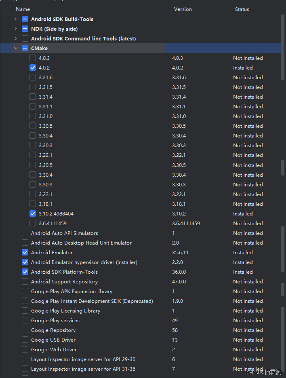Click the package list vertical scrollbar

(283, 47)
